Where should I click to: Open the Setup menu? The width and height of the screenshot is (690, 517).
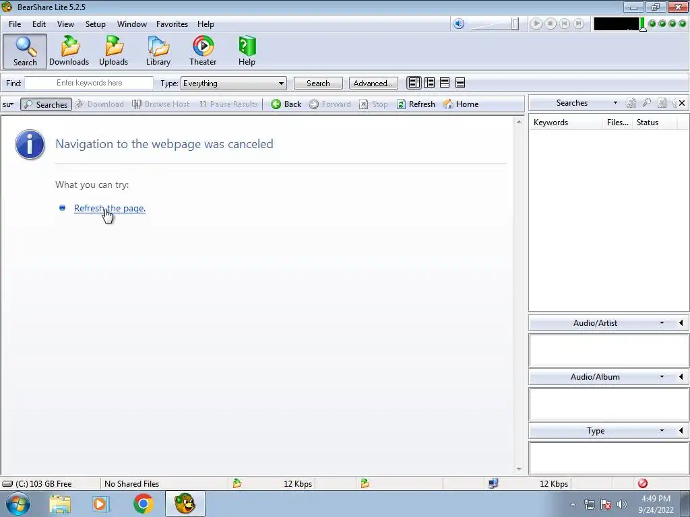96,24
